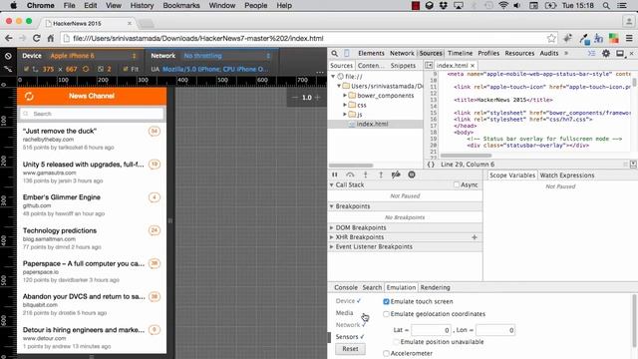Click the Reset emulation button
Screen dimensions: 638x359
350,349
